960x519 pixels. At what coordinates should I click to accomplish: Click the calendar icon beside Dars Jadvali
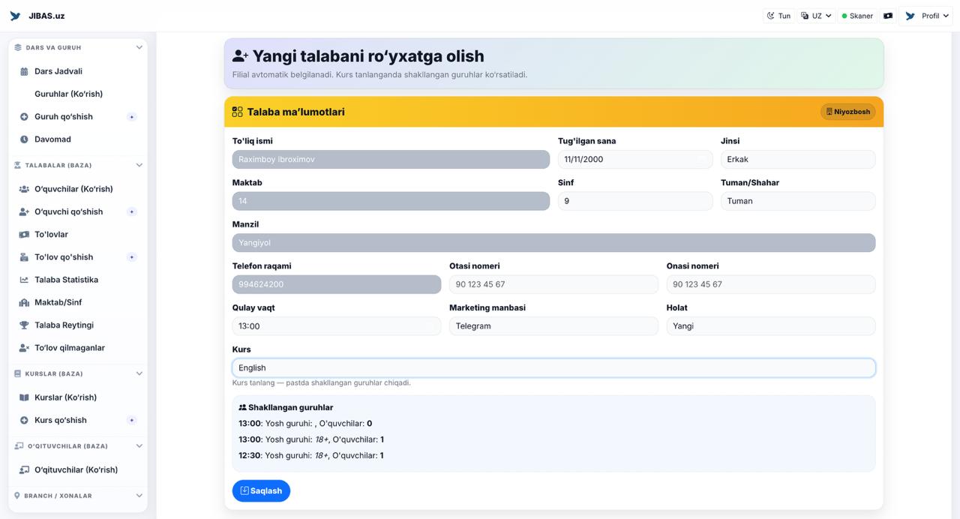24,71
